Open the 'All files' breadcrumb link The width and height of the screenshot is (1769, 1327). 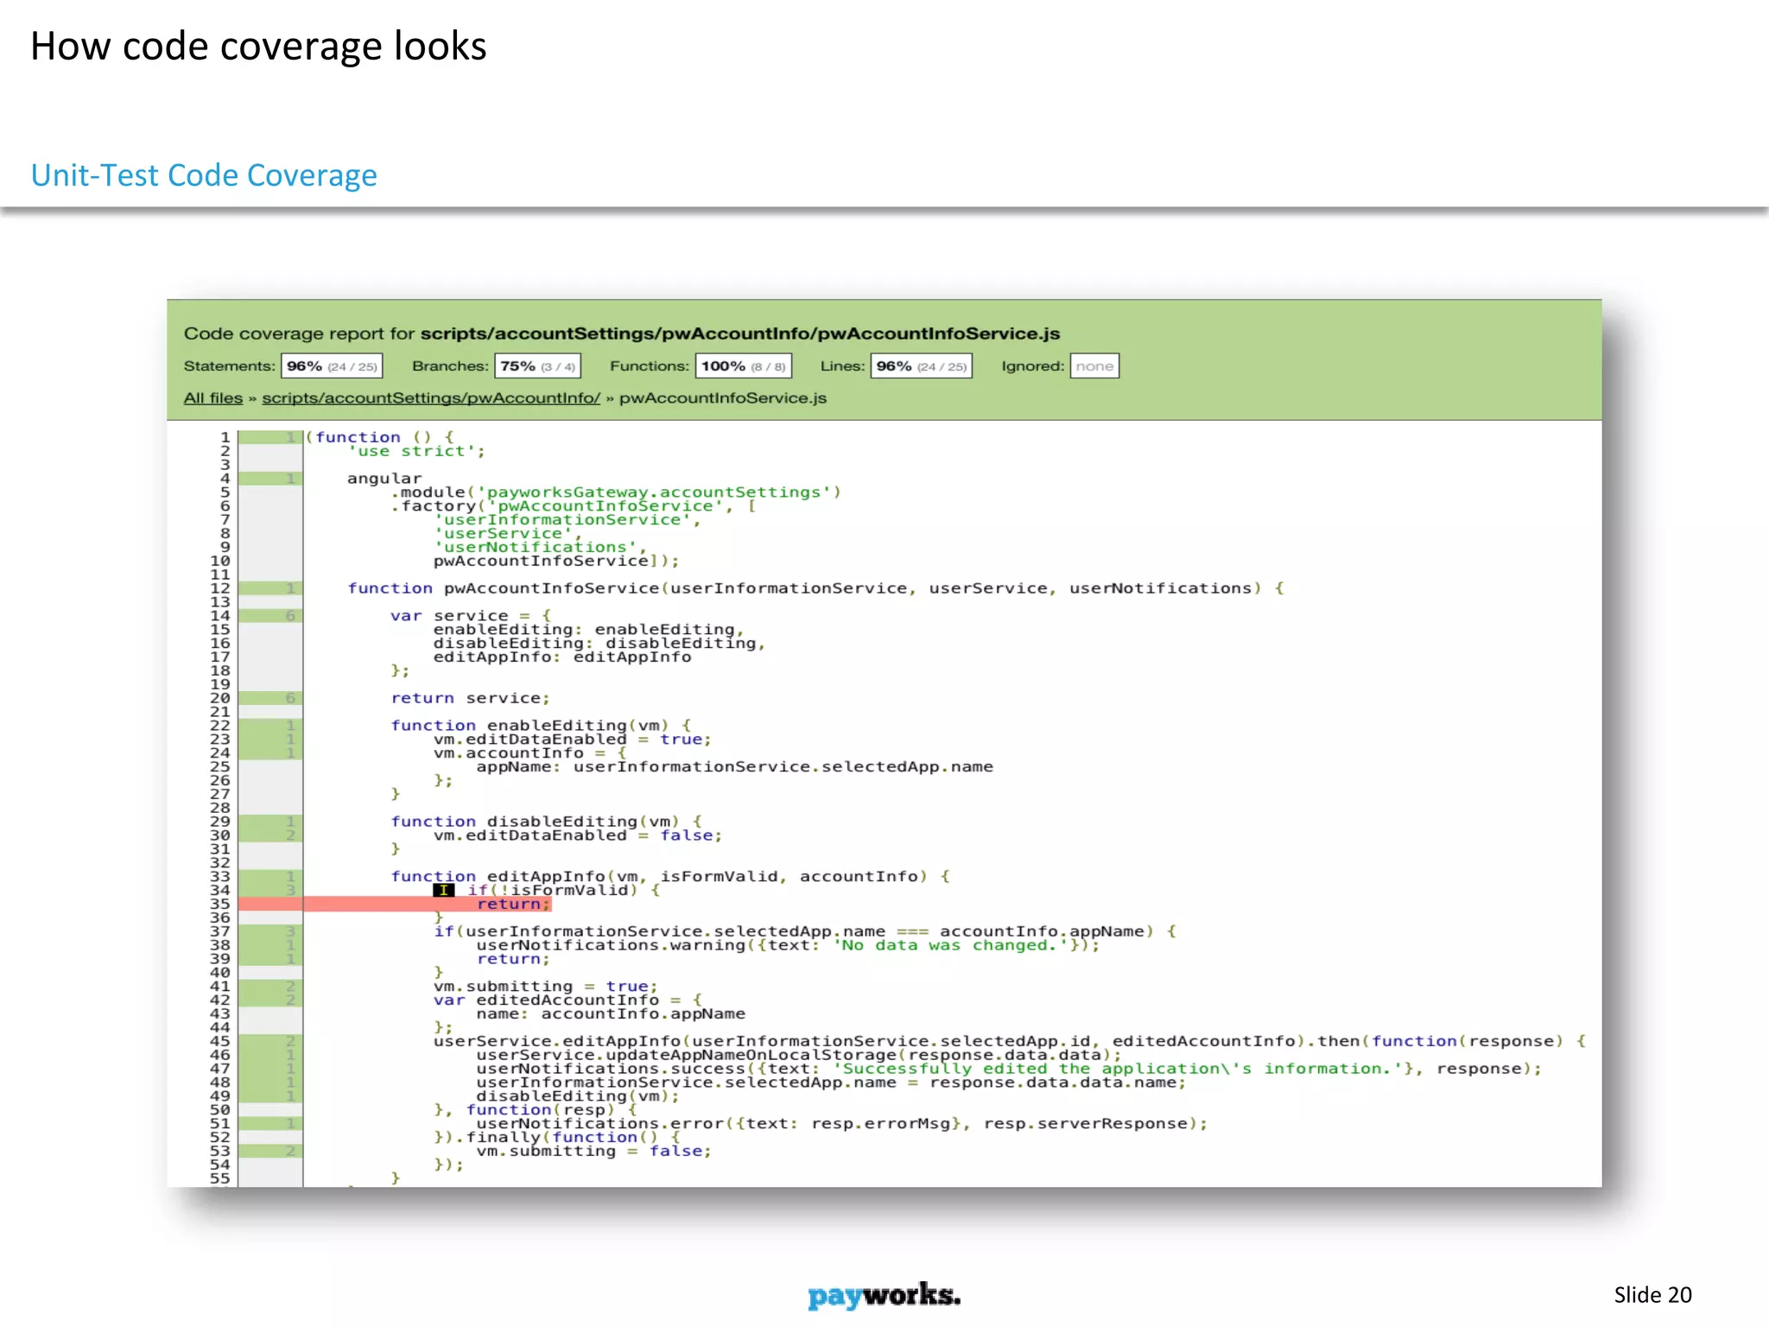point(213,397)
